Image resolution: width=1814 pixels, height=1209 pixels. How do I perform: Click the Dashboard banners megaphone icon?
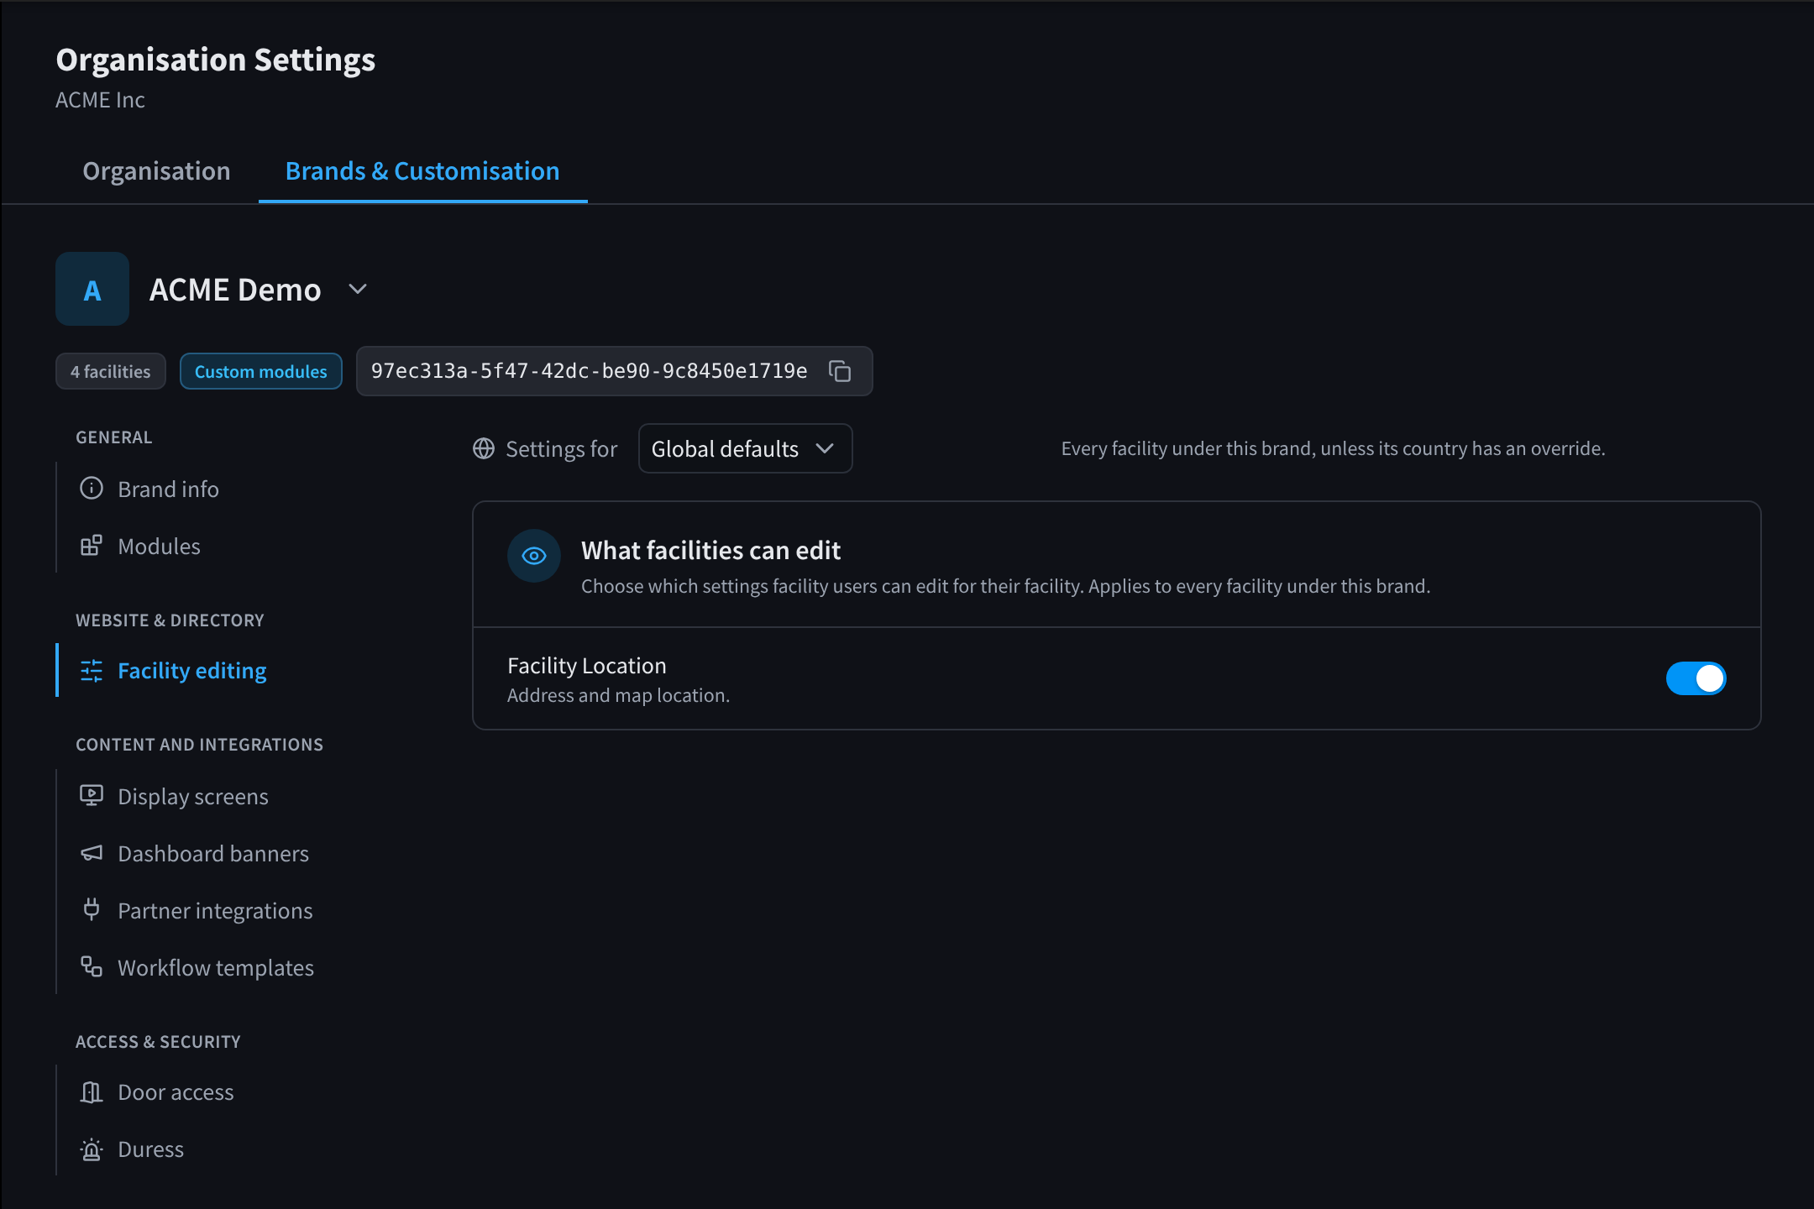(92, 853)
